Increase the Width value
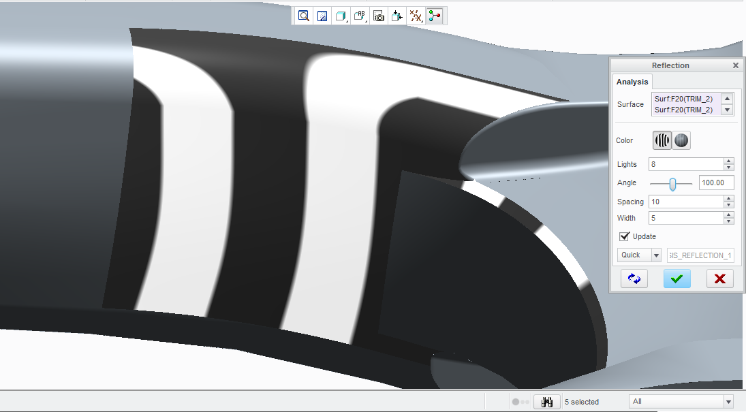The width and height of the screenshot is (746, 412). click(728, 215)
